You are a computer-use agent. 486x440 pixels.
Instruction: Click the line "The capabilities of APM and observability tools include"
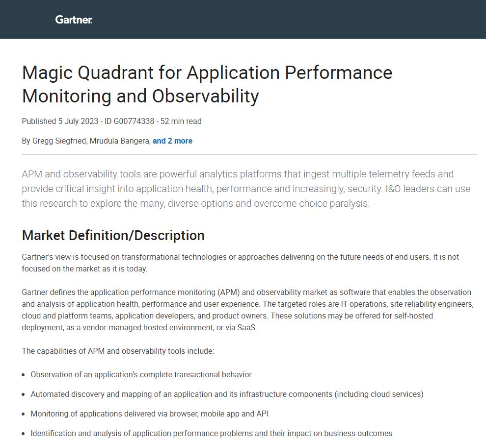(x=118, y=351)
